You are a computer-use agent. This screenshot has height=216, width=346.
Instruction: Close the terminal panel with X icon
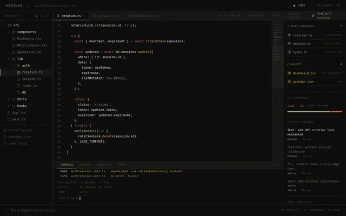pyautogui.click(x=278, y=165)
